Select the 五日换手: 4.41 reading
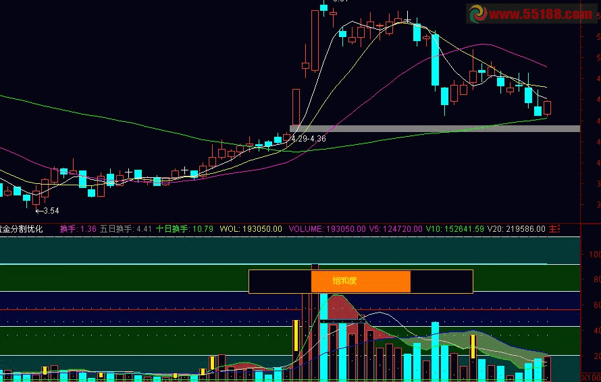This screenshot has width=601, height=382. [126, 229]
